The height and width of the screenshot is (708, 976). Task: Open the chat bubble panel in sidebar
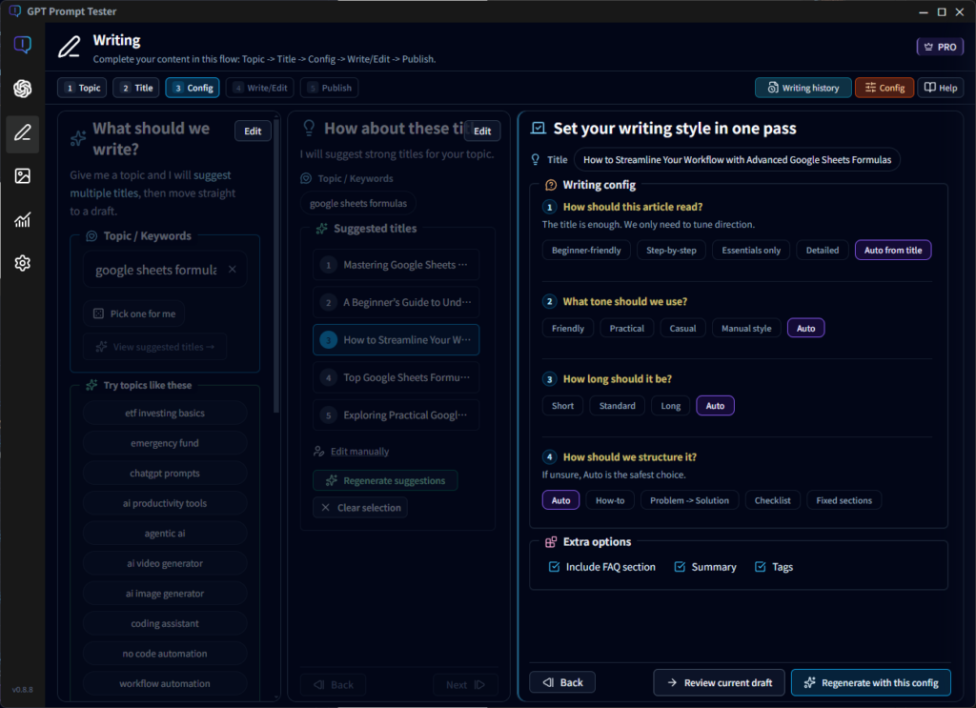tap(22, 44)
